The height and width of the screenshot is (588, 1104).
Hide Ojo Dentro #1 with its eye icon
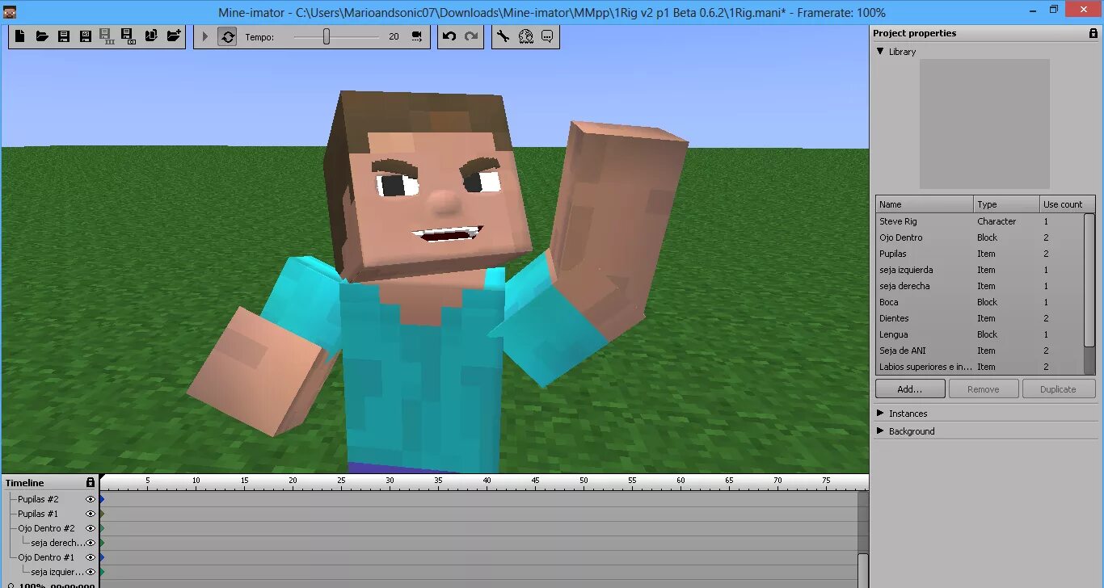(91, 557)
